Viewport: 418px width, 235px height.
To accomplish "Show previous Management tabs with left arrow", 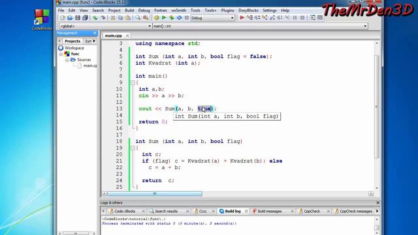I will pyautogui.click(x=59, y=41).
